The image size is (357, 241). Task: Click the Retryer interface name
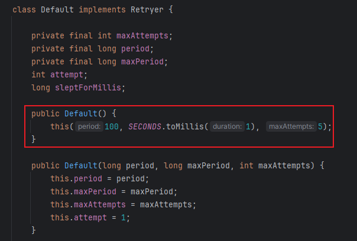147,10
